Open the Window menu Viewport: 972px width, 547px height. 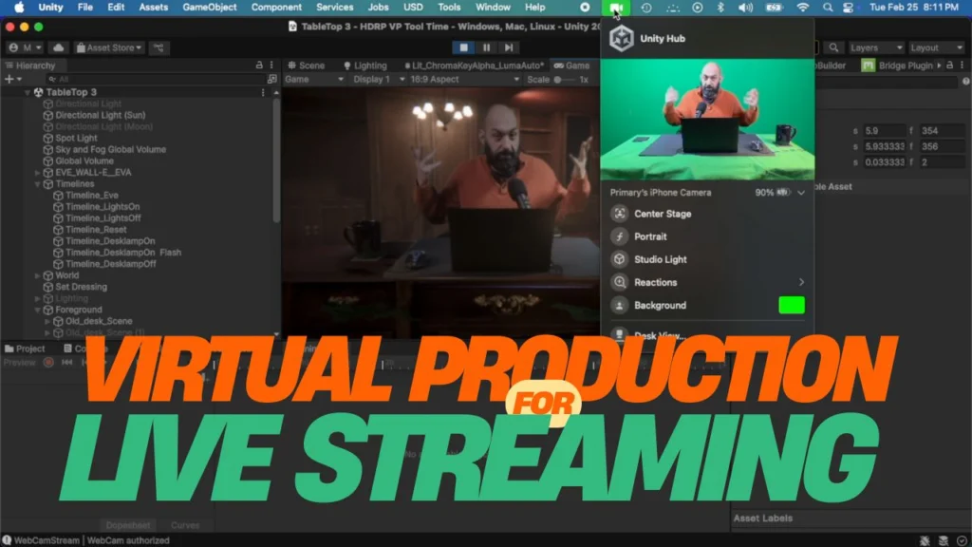point(493,8)
